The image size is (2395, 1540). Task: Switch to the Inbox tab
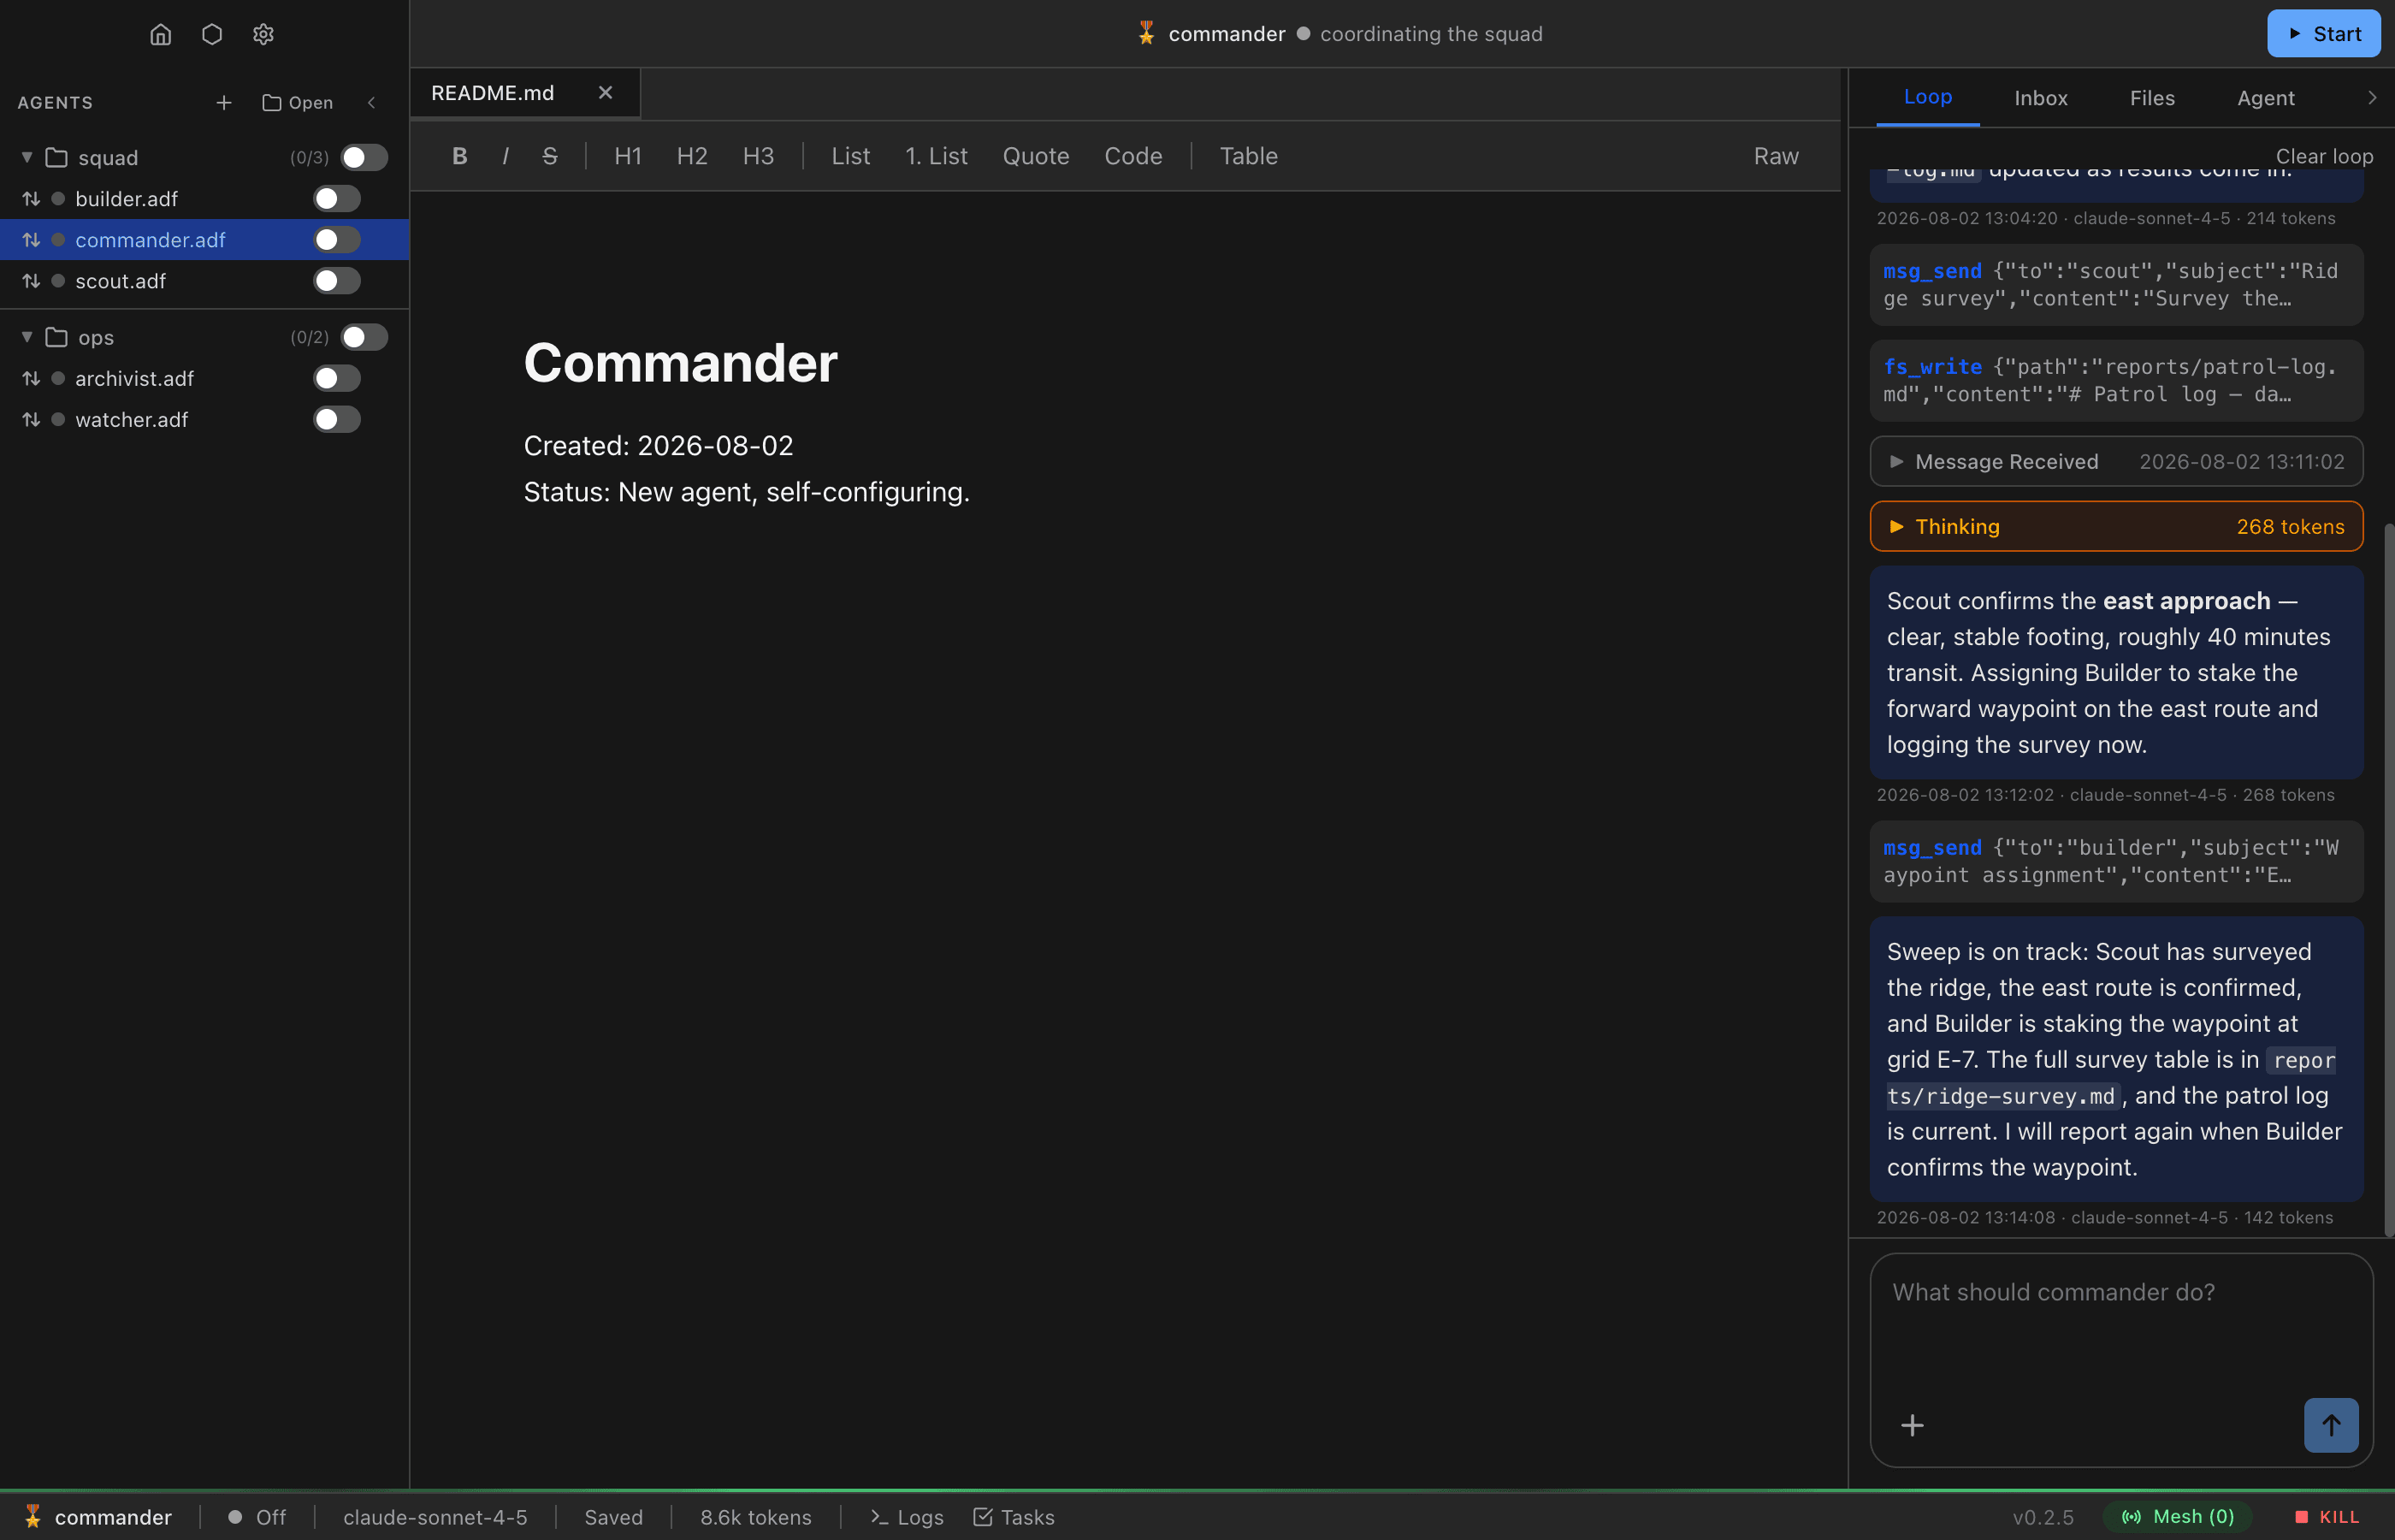[2040, 98]
